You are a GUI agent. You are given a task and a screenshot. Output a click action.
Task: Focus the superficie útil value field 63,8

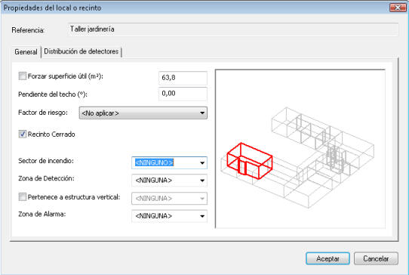coord(183,78)
